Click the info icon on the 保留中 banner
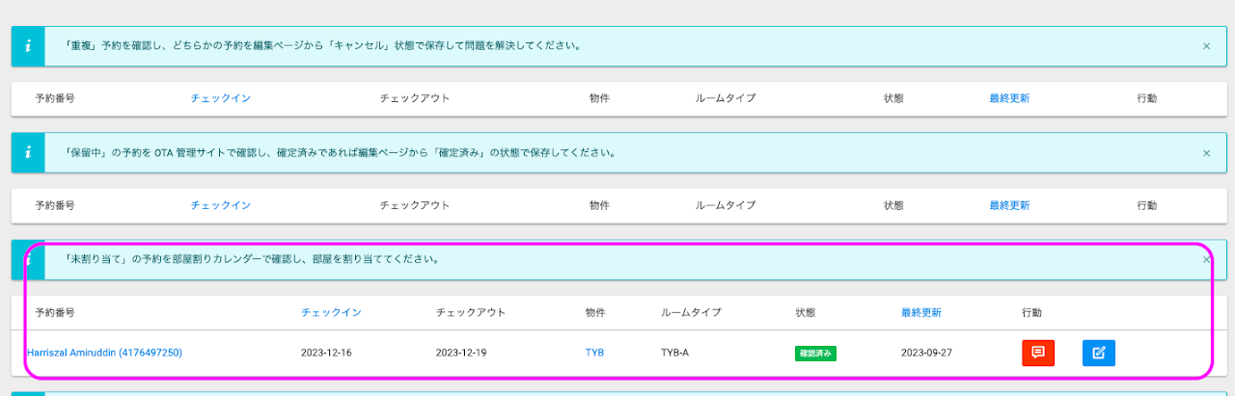 point(28,152)
